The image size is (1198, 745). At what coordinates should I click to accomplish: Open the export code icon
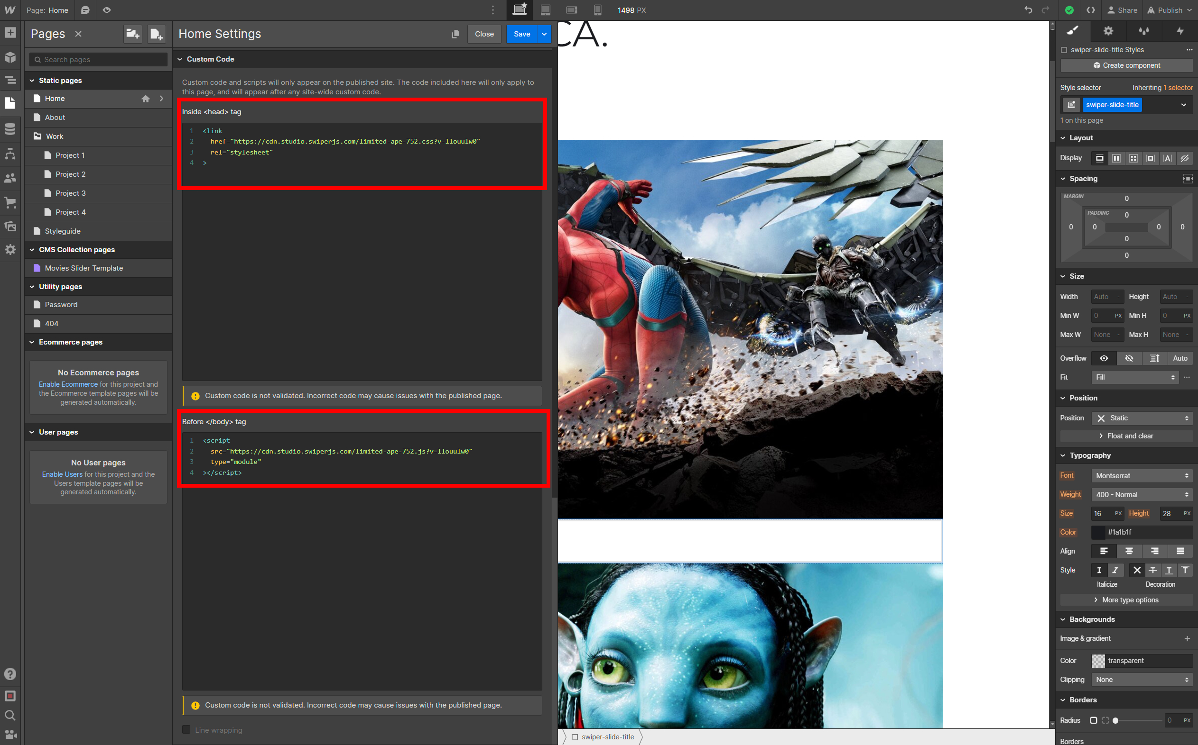tap(1091, 10)
